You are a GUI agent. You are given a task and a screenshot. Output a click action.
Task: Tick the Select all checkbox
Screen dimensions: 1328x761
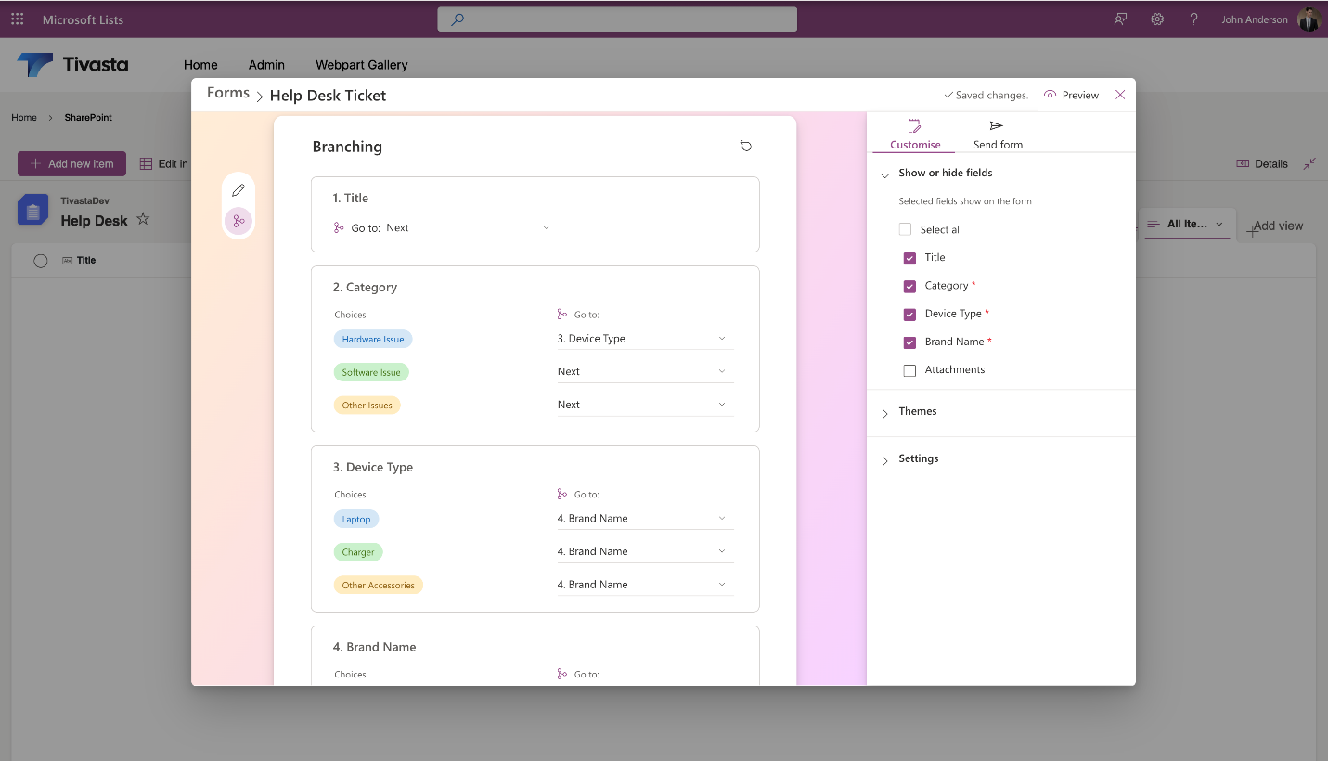[x=905, y=230]
